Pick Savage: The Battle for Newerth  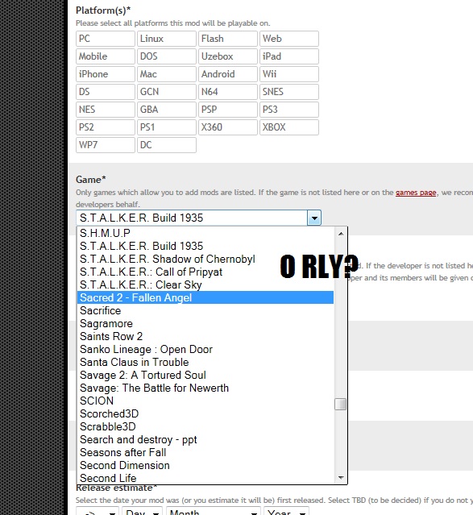pos(205,388)
